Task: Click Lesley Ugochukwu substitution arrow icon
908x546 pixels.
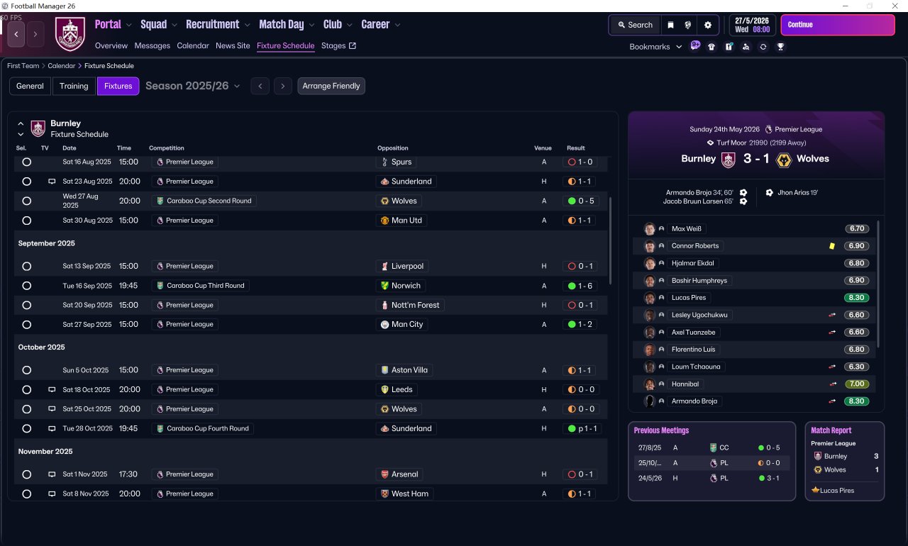Action: (x=834, y=315)
